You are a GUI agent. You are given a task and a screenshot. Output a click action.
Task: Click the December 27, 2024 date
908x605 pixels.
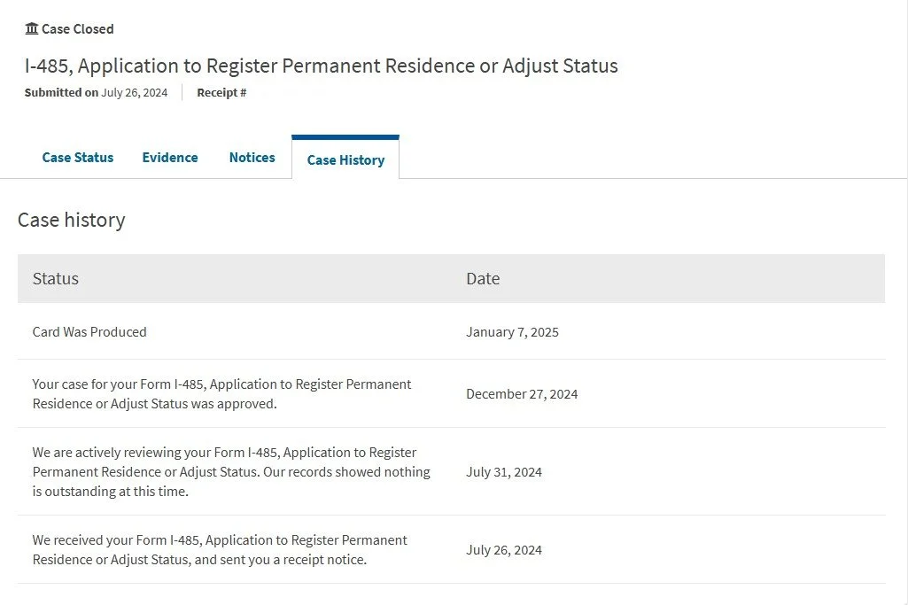(522, 394)
